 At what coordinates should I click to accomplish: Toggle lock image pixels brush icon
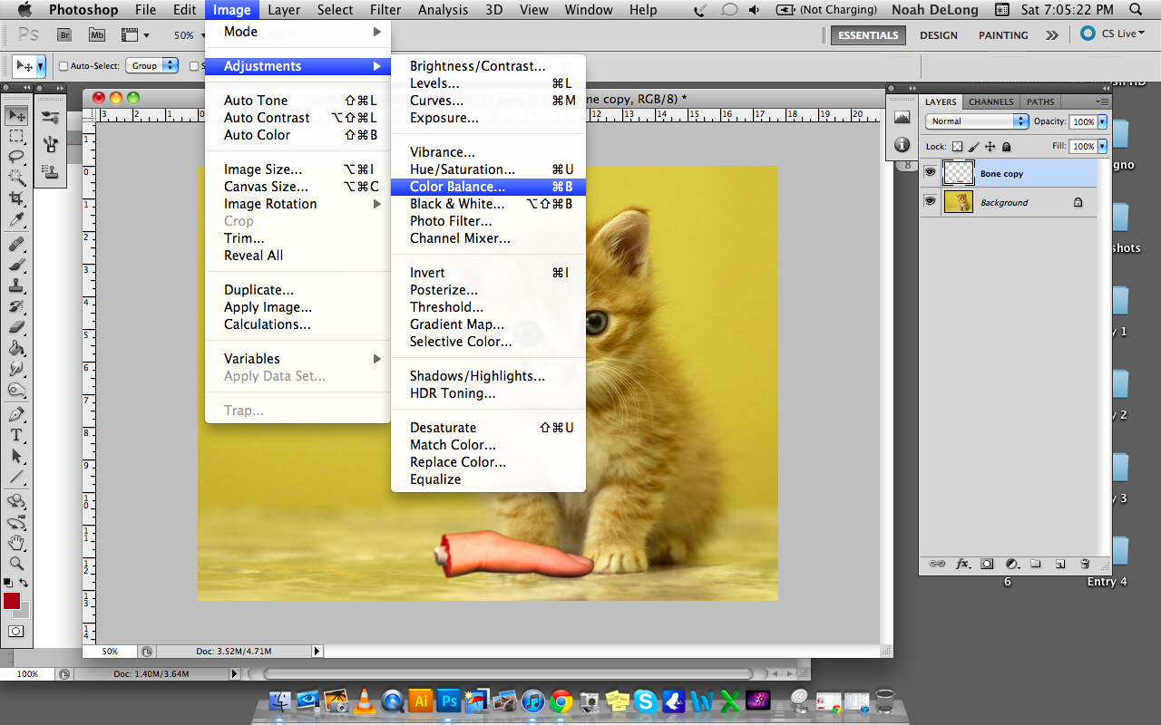click(973, 147)
